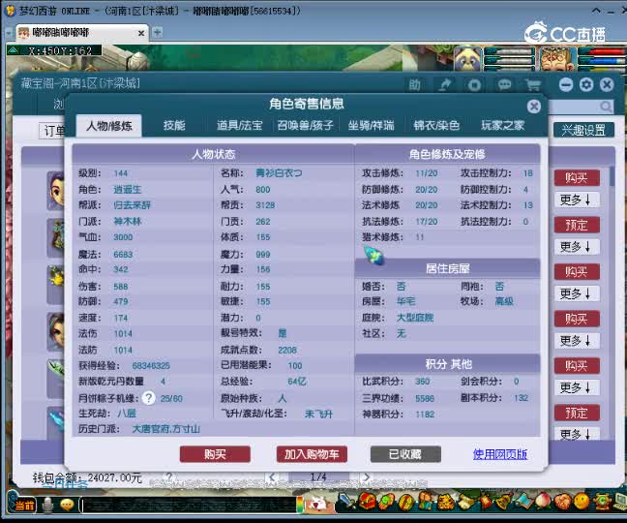Click the 门派 value 神木林
This screenshot has width=627, height=523.
[127, 221]
